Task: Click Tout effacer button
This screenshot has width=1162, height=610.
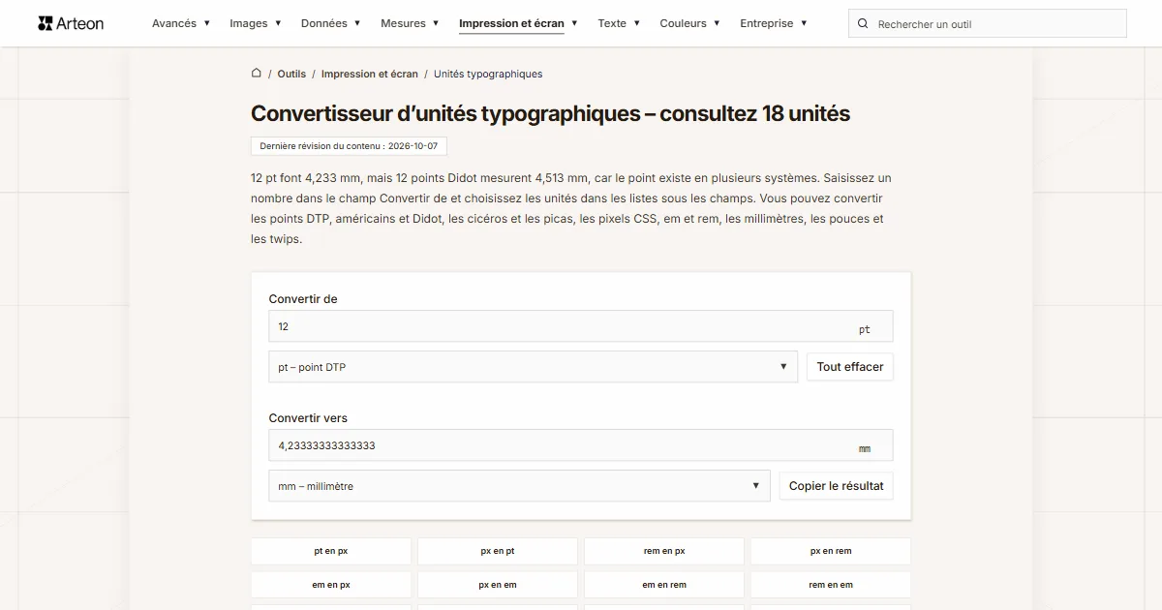Action: [x=850, y=367]
